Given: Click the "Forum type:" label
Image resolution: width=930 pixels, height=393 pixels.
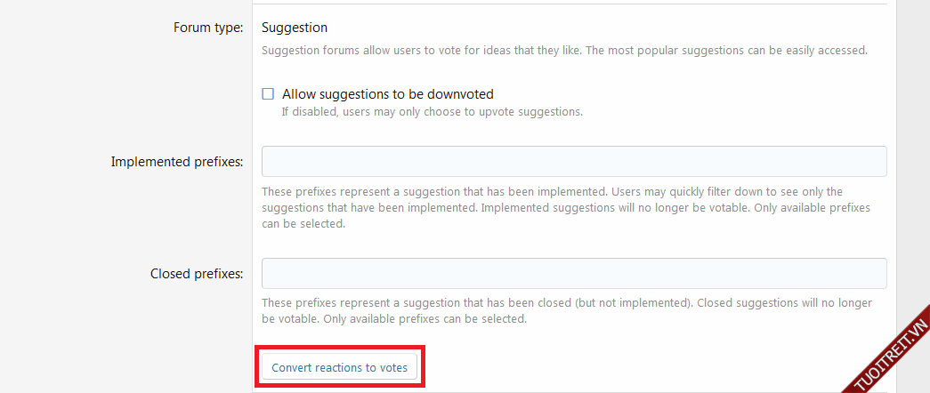Looking at the screenshot, I should pyautogui.click(x=207, y=28).
